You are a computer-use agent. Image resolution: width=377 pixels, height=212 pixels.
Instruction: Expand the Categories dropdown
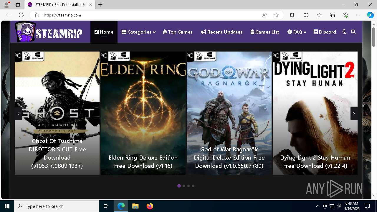pyautogui.click(x=138, y=32)
